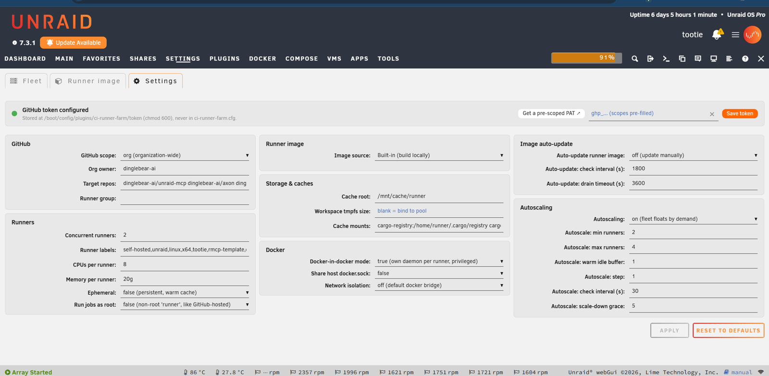Image resolution: width=769 pixels, height=376 pixels.
Task: Open the Network isolation dropdown
Action: tap(439, 285)
